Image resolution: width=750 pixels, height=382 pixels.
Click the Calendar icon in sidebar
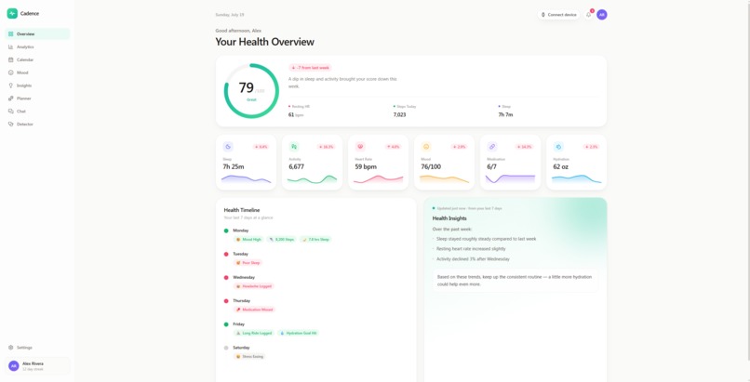point(10,59)
